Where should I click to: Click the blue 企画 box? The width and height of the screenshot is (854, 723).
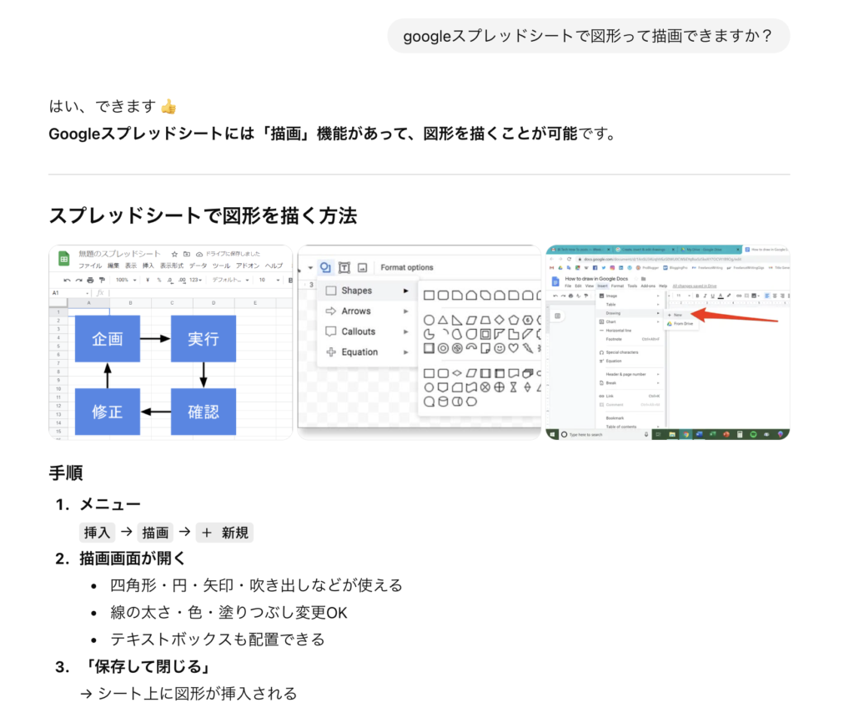pos(107,338)
